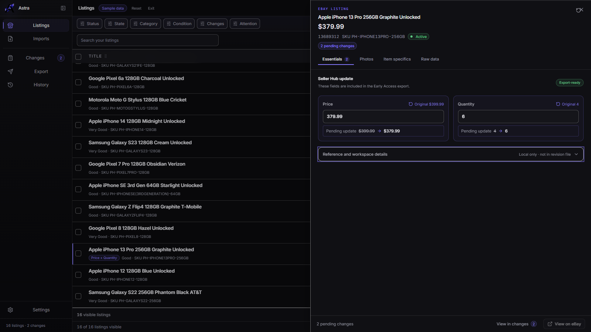Open Export via its paper-plane icon
Image resolution: width=591 pixels, height=332 pixels.
10,72
